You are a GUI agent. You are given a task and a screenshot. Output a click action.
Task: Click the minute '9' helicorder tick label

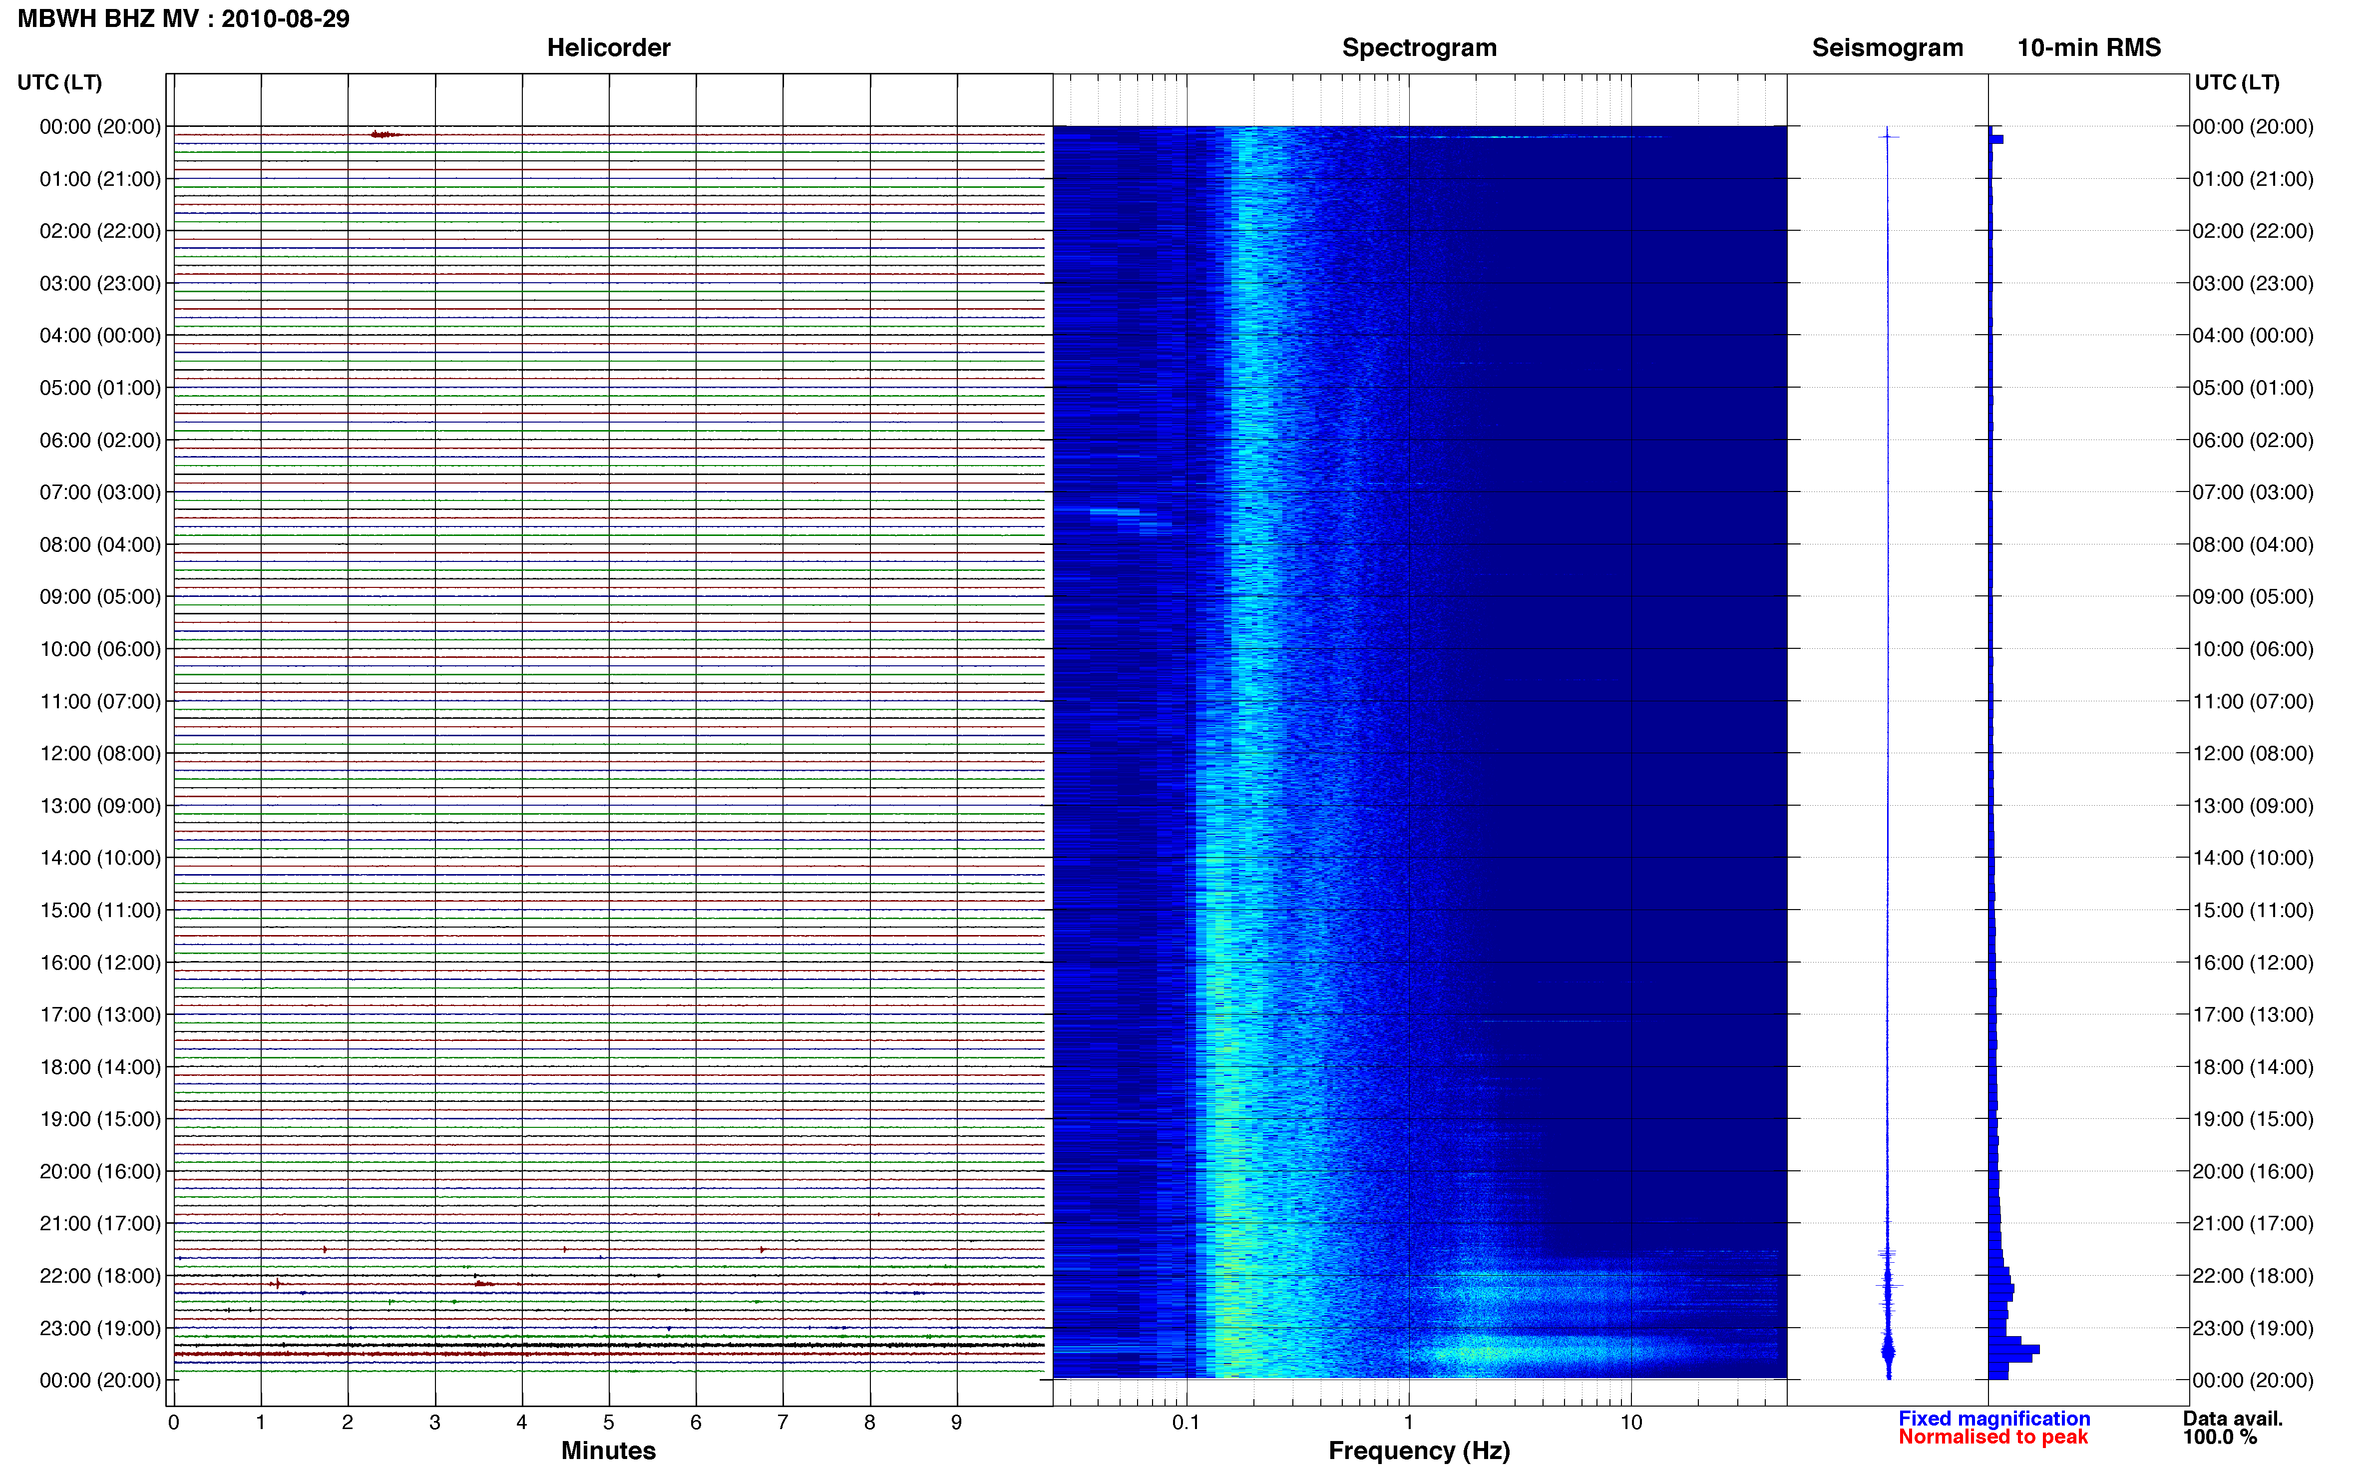(956, 1422)
